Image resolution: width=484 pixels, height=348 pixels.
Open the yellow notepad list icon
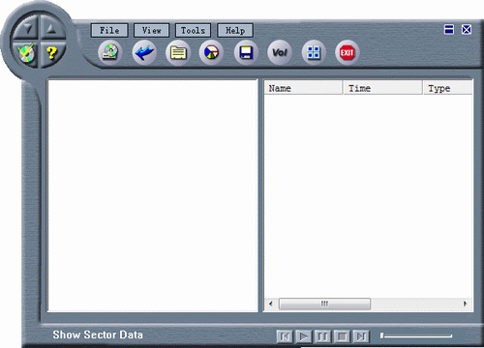click(178, 52)
